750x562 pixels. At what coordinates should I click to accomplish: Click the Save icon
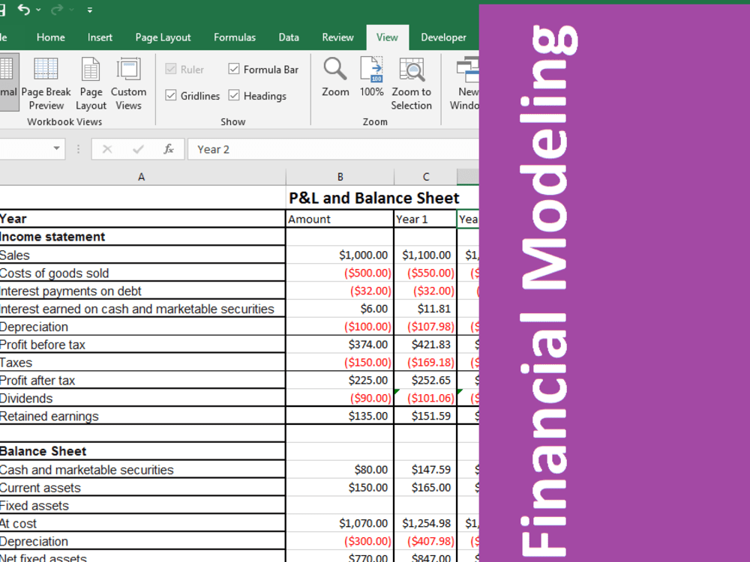point(4,10)
